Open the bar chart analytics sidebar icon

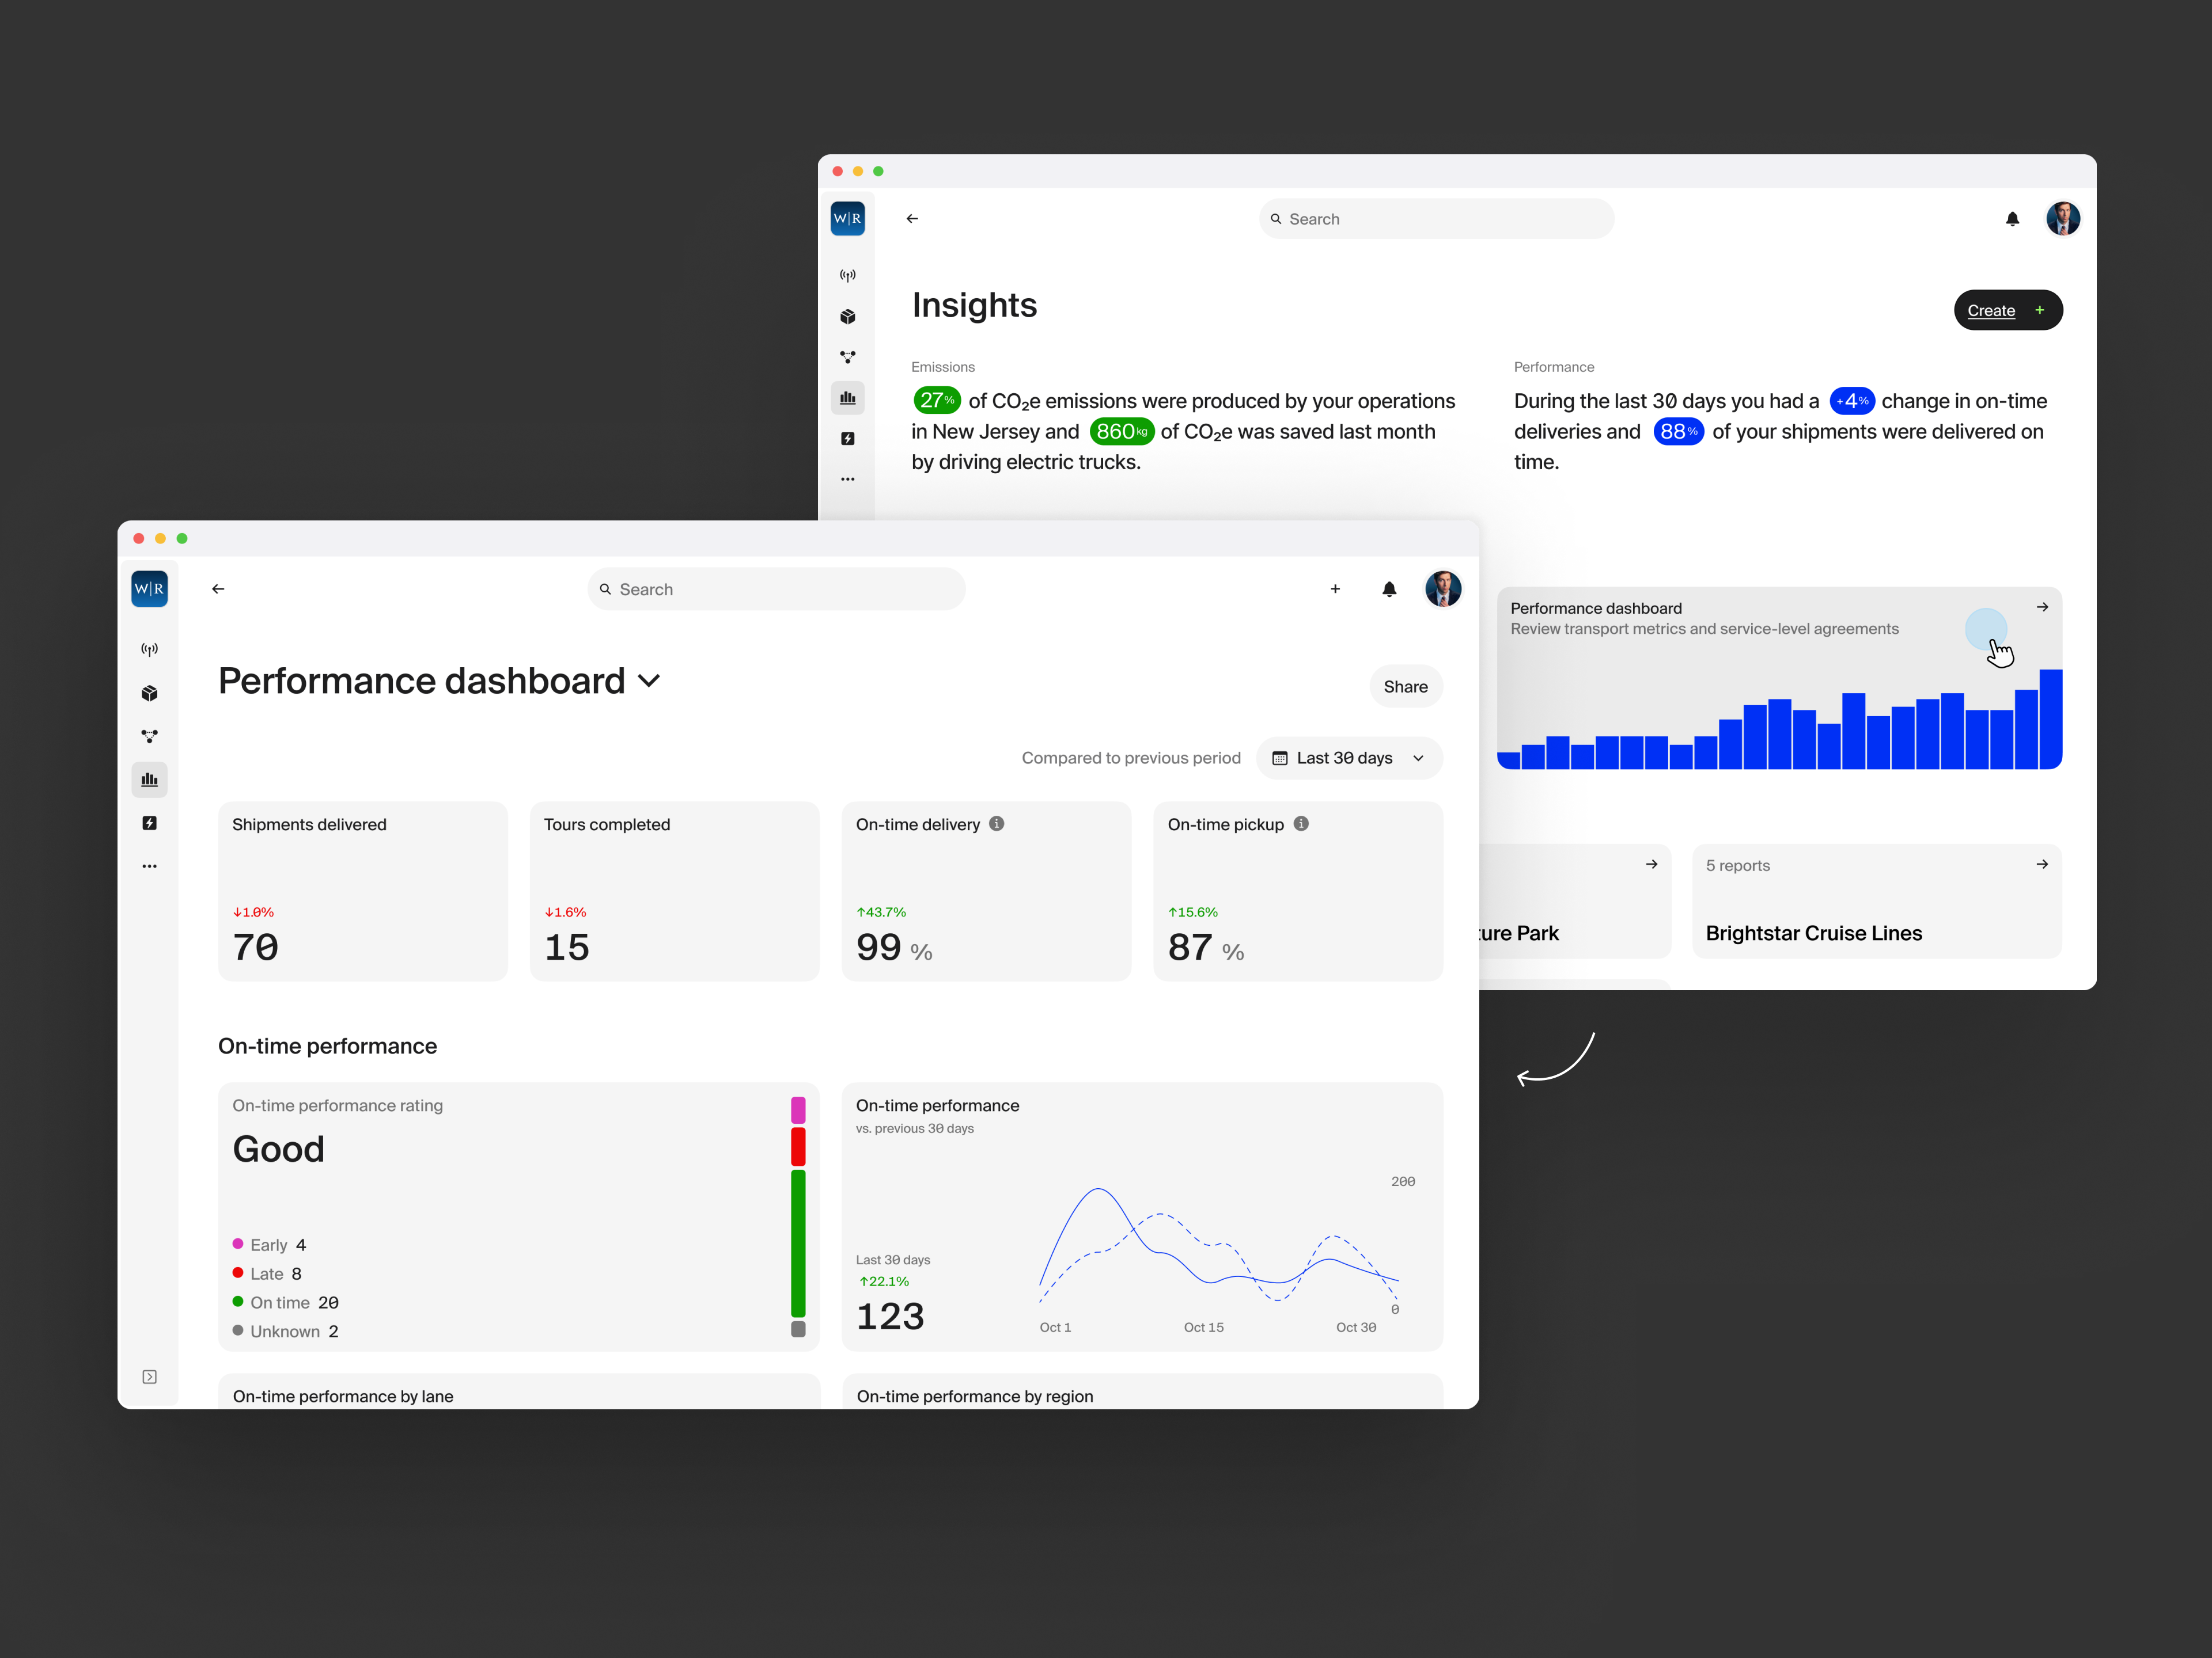[150, 779]
